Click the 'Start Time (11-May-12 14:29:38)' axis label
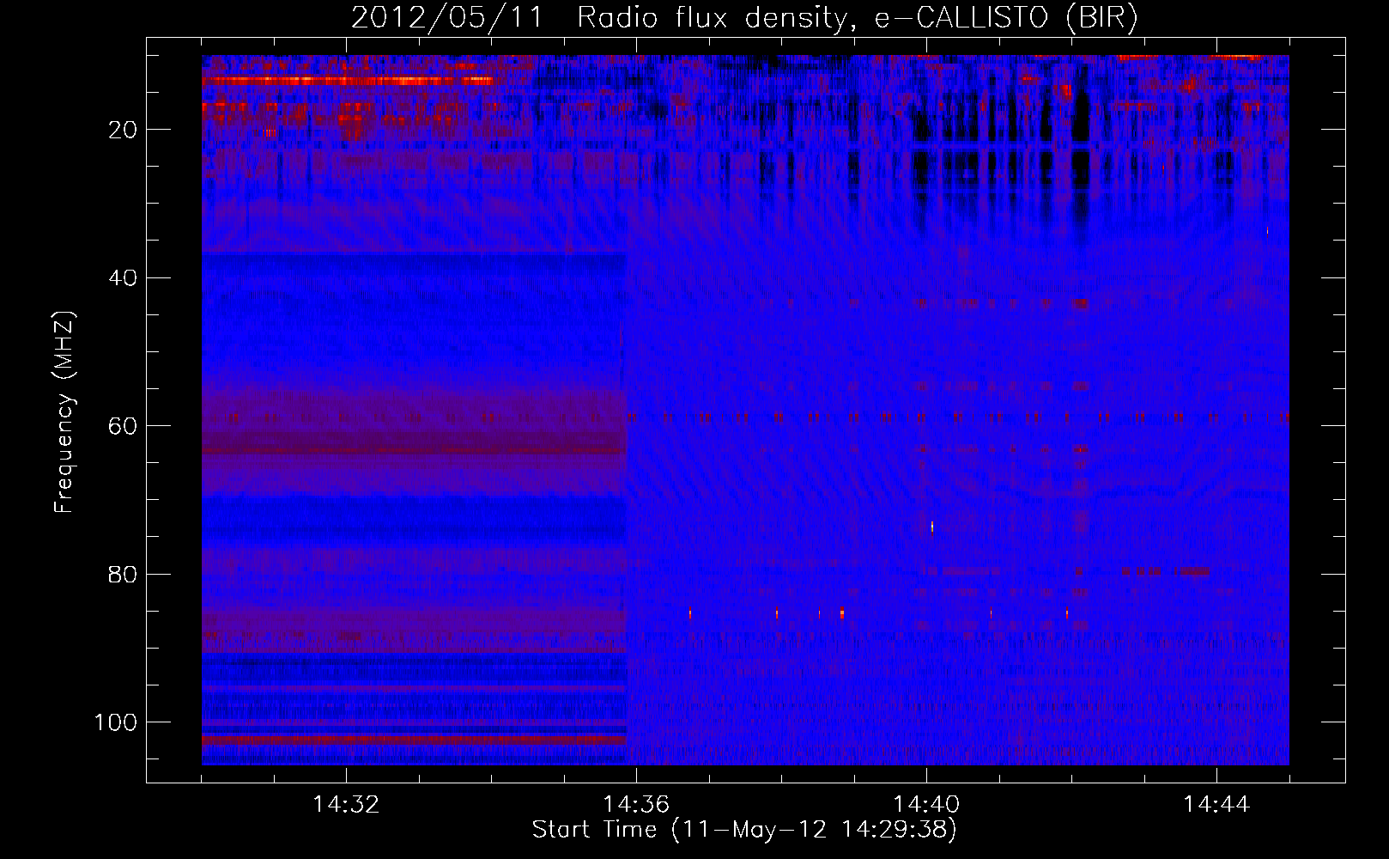Screen dimensions: 1389x859 tap(744, 830)
